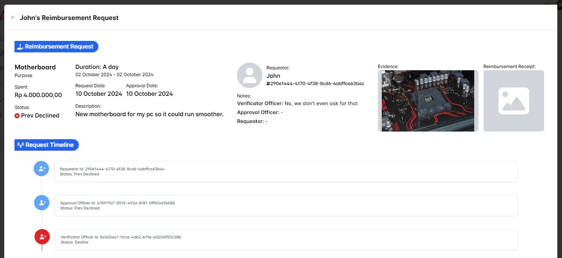
Task: Open the Verificator Officer Id timeline card
Action: click(x=285, y=240)
